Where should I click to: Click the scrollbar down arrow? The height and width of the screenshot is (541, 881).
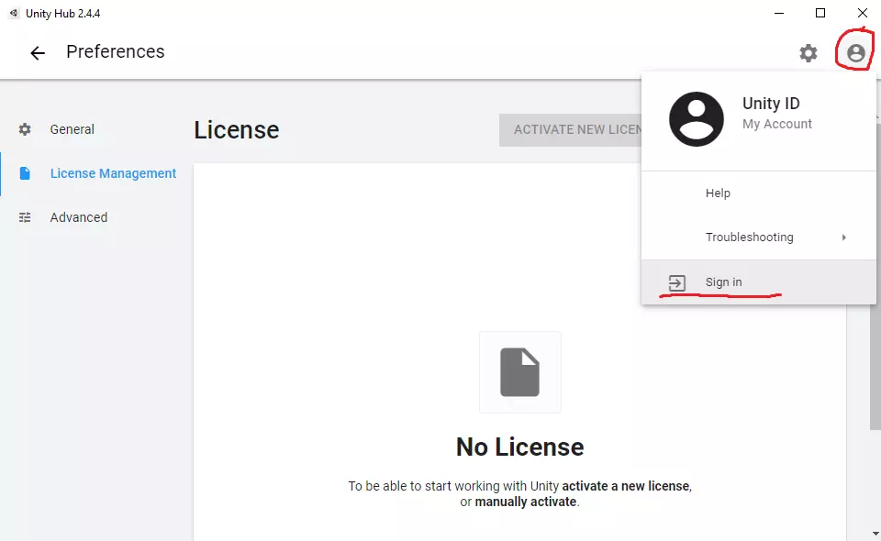(875, 534)
